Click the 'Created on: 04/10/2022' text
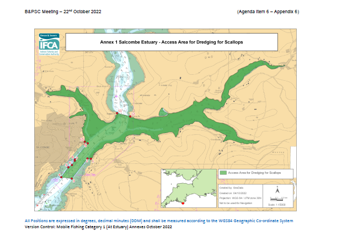Screen dimensions: 342x237 (233, 193)
